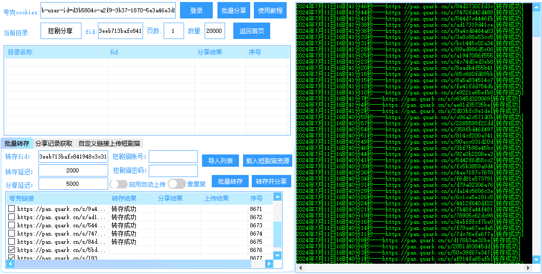Click the 转存并分享 button
542x274 pixels.
pyautogui.click(x=271, y=182)
